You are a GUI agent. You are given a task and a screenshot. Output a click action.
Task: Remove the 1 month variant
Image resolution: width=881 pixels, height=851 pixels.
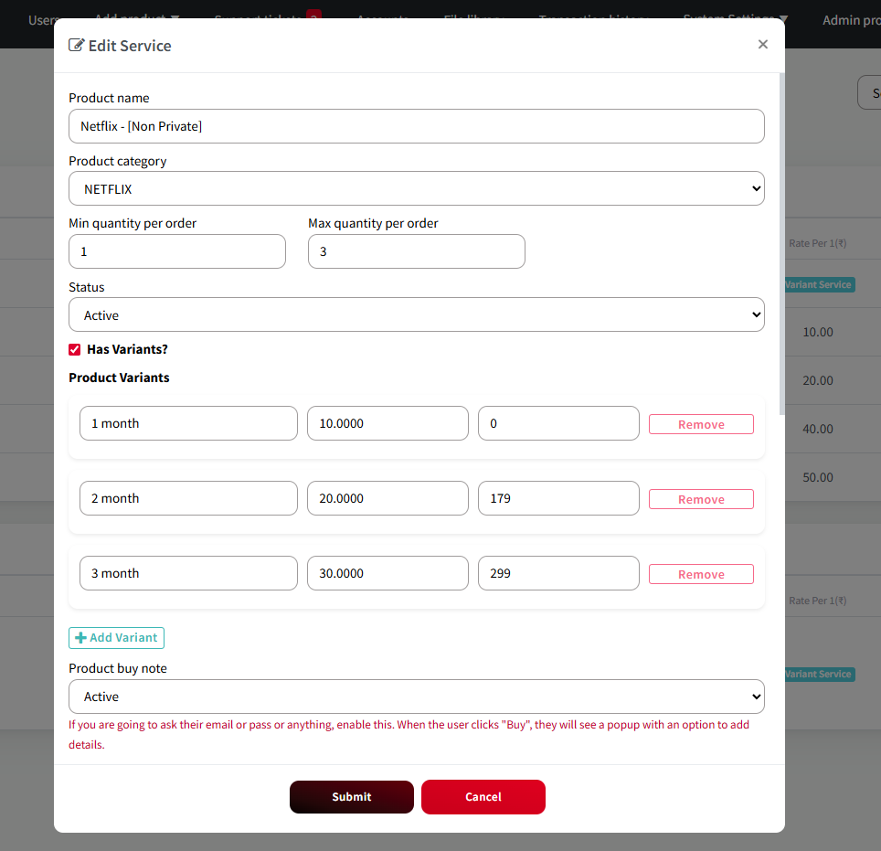pos(701,424)
